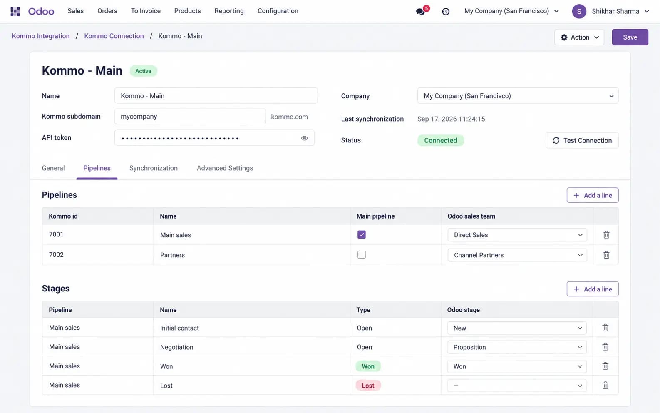Open Odoo stage dropdown for Won row

517,366
